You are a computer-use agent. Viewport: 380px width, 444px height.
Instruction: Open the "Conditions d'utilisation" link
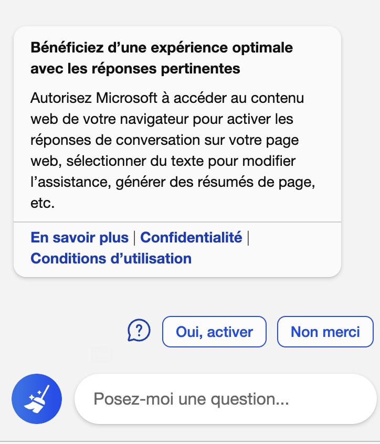111,259
